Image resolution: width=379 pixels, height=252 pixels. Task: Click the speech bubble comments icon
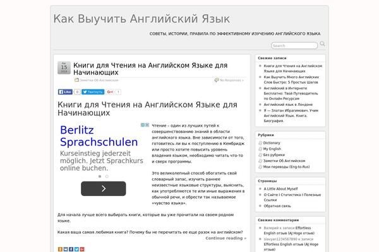(x=217, y=80)
